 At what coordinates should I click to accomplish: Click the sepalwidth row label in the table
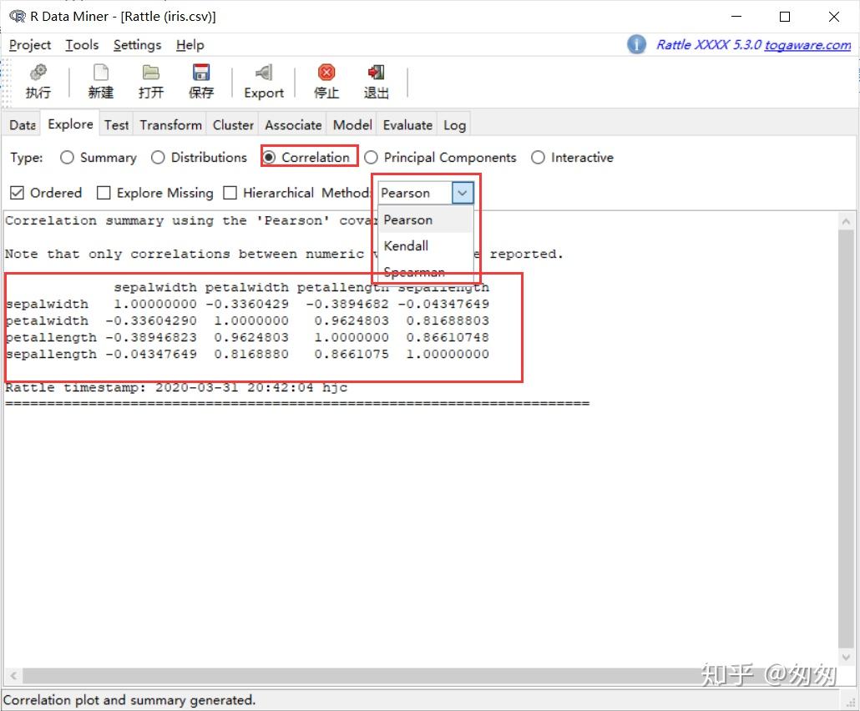coord(47,305)
